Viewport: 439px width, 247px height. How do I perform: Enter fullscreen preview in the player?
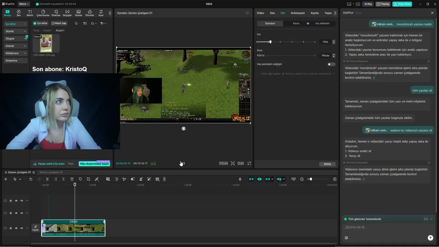pos(249,163)
